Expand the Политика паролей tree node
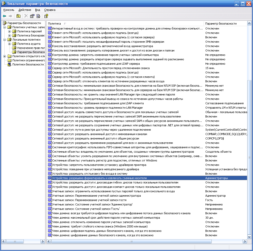 (9, 31)
